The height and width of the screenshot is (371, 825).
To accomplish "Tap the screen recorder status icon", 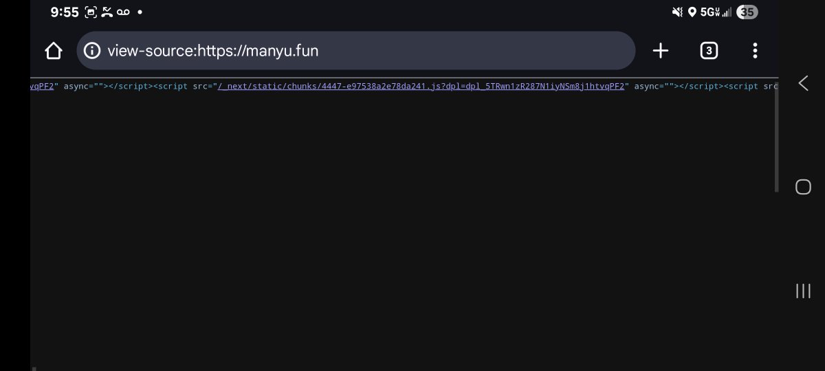I will pyautogui.click(x=91, y=12).
